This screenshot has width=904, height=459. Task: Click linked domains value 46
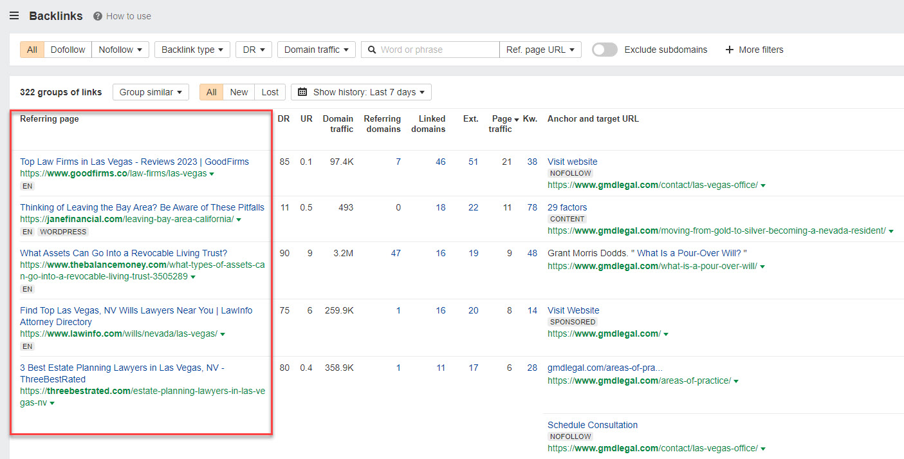(440, 162)
